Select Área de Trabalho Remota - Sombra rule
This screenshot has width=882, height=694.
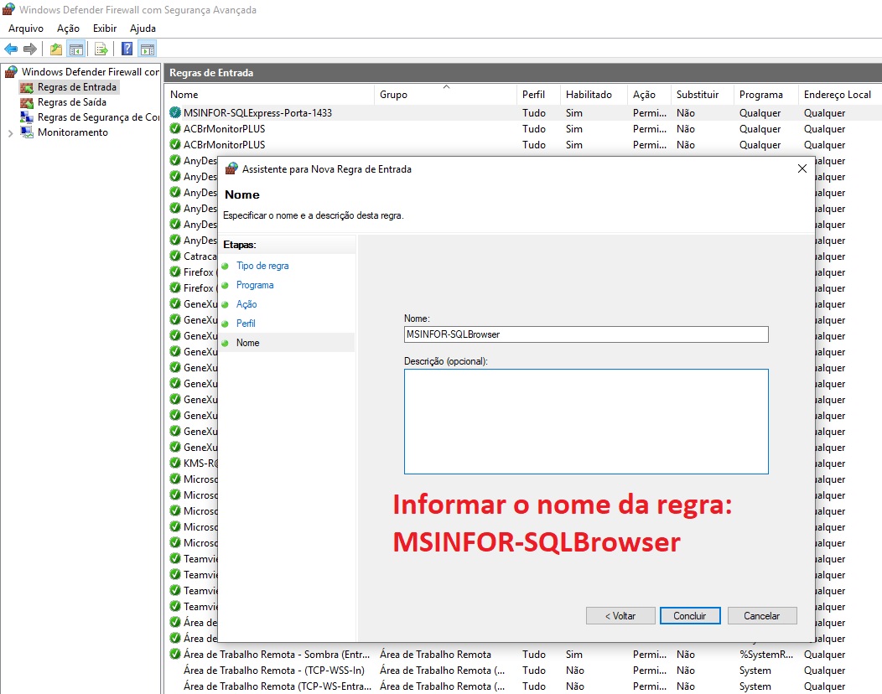[x=523, y=654]
